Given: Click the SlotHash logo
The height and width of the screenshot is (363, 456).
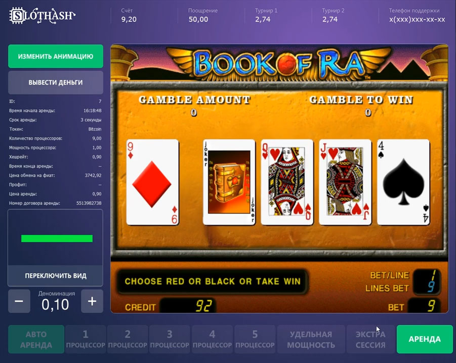Looking at the screenshot, I should (42, 15).
